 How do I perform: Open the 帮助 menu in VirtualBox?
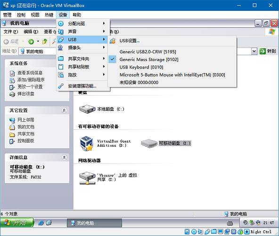pyautogui.click(x=77, y=15)
